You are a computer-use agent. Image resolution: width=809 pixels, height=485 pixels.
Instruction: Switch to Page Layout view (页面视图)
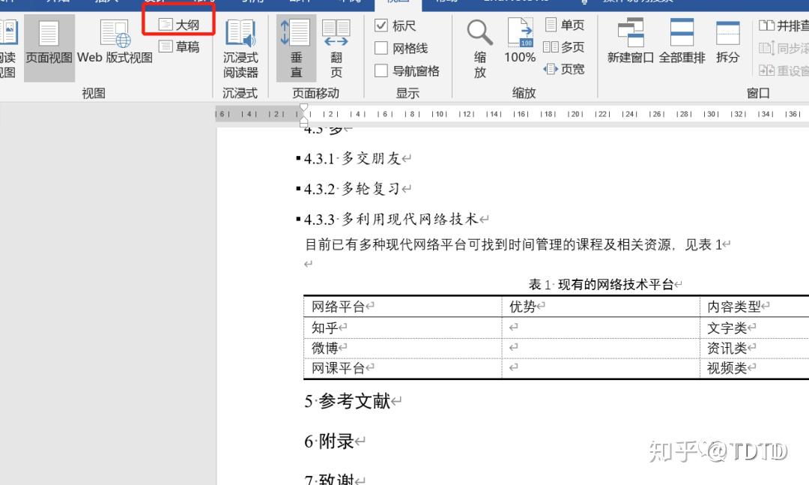(49, 47)
